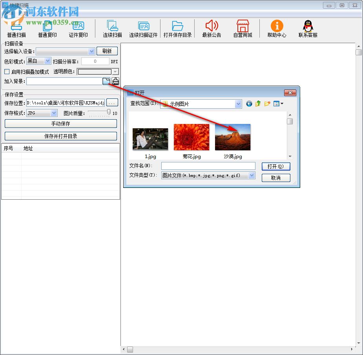Viewport: 363px width, 355px height.
Task: Click 地址 column header
Action: [x=70, y=148]
